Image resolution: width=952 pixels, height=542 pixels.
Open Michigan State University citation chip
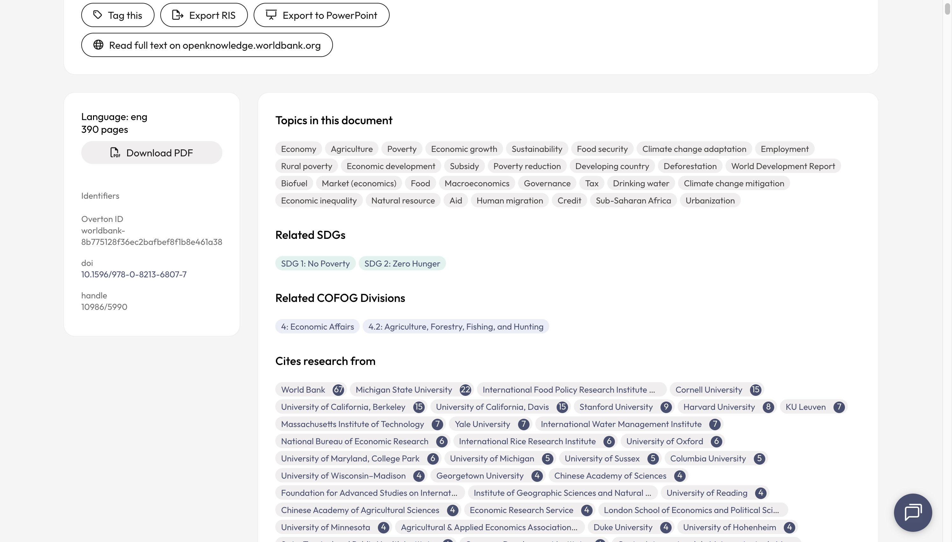pyautogui.click(x=412, y=389)
